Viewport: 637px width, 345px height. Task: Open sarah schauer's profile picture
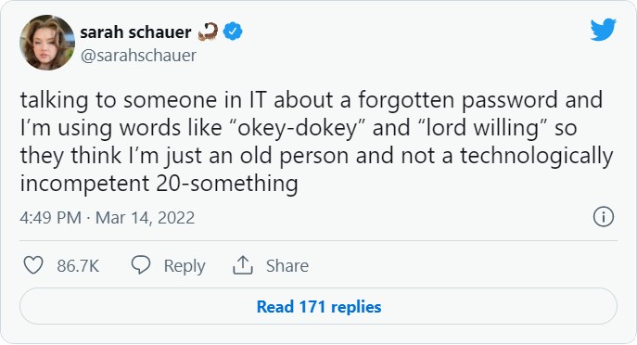[x=47, y=43]
